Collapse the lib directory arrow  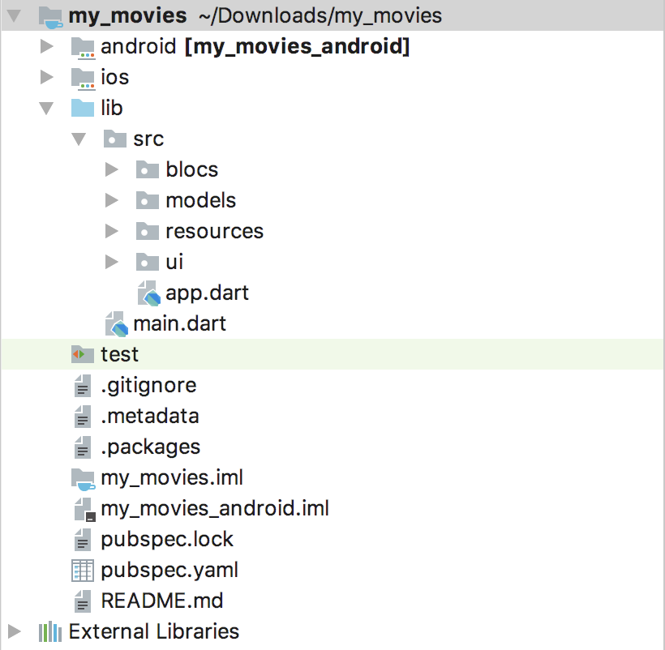tap(46, 108)
